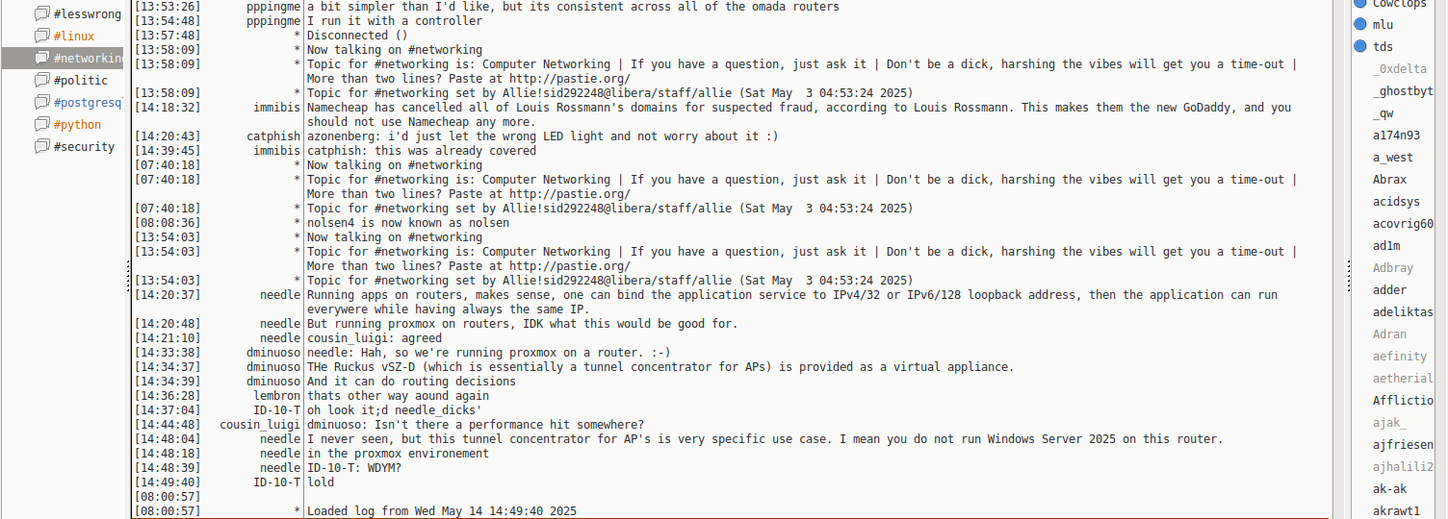The width and height of the screenshot is (1448, 519).
Task: Select ak-ak in the user list
Action: [x=1389, y=489]
